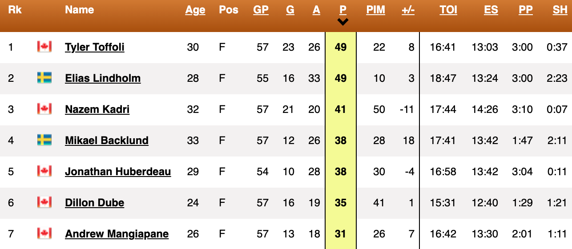Open Mikael Backlund's profile link
The width and height of the screenshot is (572, 249).
(x=107, y=141)
